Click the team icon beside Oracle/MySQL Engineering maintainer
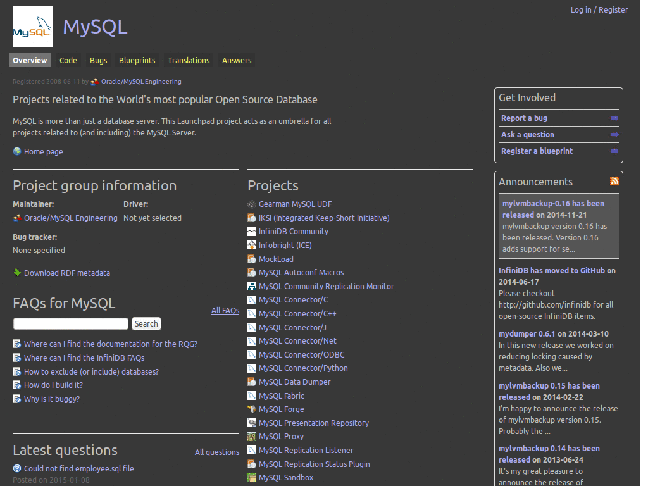Screen dimensions: 648x486 pos(17,218)
